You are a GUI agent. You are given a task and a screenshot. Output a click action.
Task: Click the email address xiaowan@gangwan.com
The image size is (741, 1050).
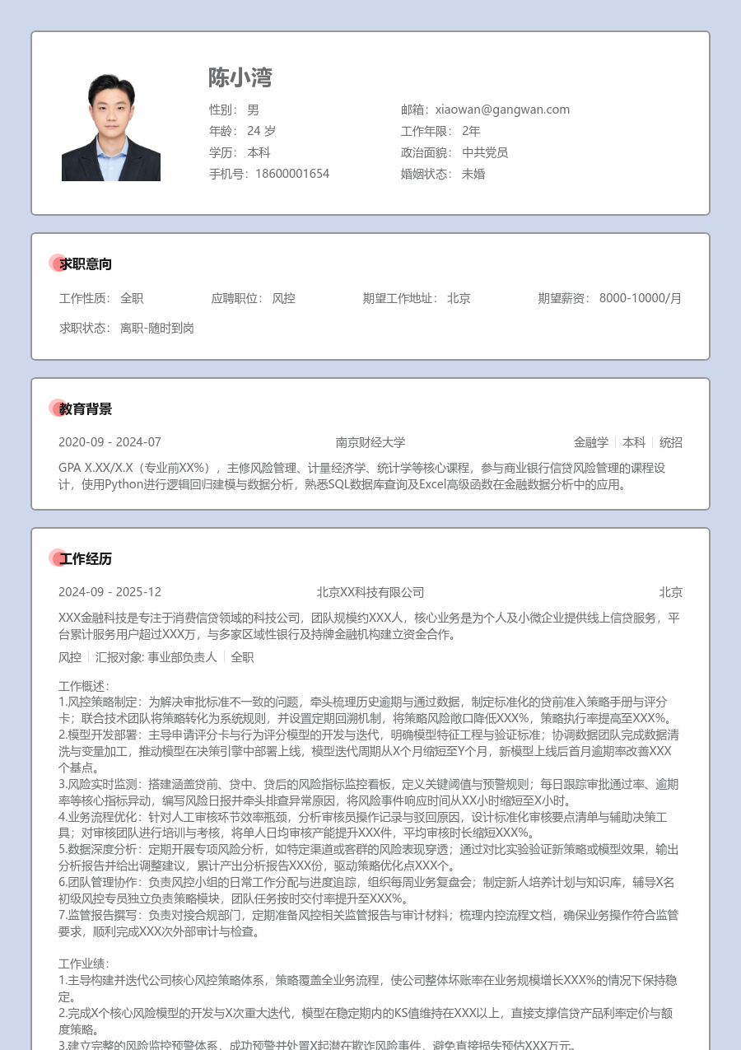pyautogui.click(x=502, y=110)
